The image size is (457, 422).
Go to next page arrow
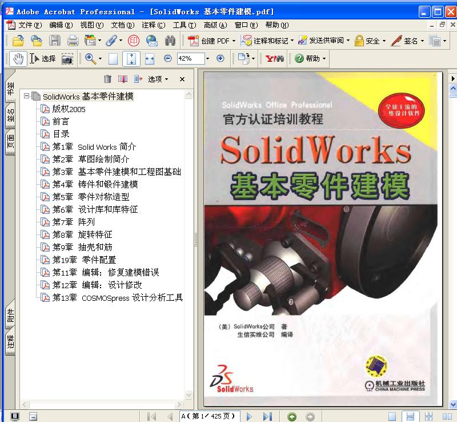[249, 416]
